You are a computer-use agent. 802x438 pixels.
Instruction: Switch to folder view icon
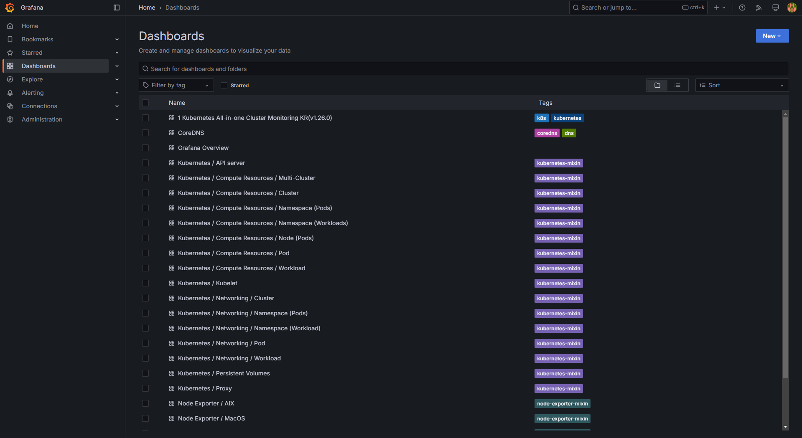pos(657,85)
